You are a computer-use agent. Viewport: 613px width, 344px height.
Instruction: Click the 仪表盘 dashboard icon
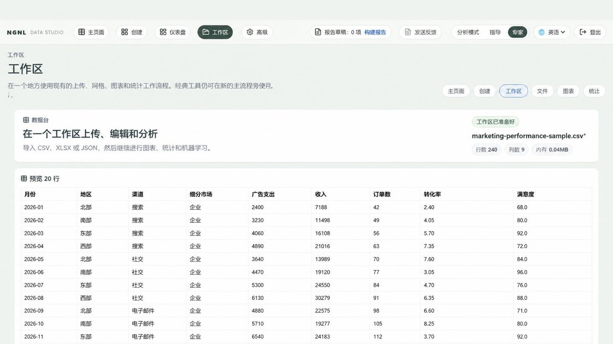point(163,32)
